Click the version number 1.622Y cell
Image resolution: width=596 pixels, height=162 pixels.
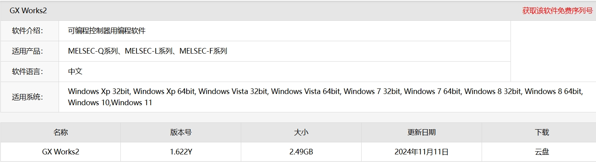tap(181, 152)
